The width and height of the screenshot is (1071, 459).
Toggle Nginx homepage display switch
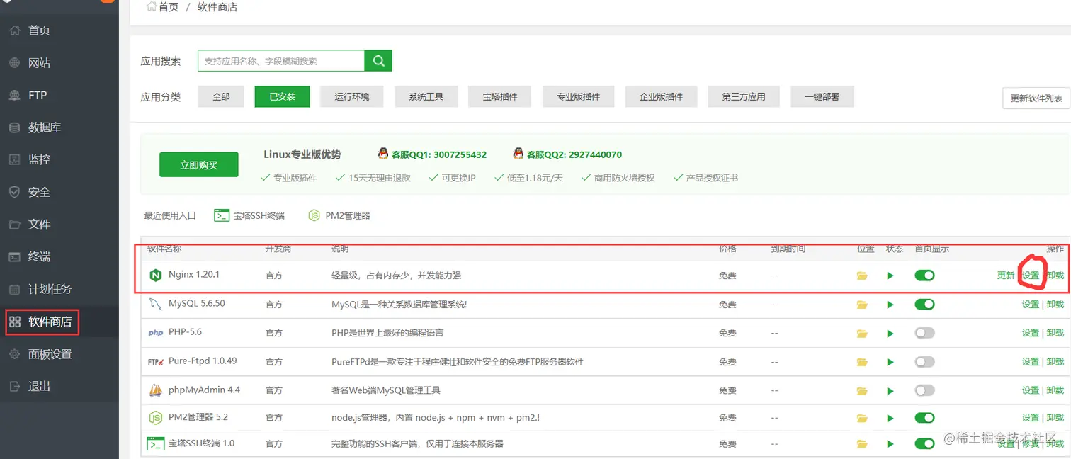point(924,275)
